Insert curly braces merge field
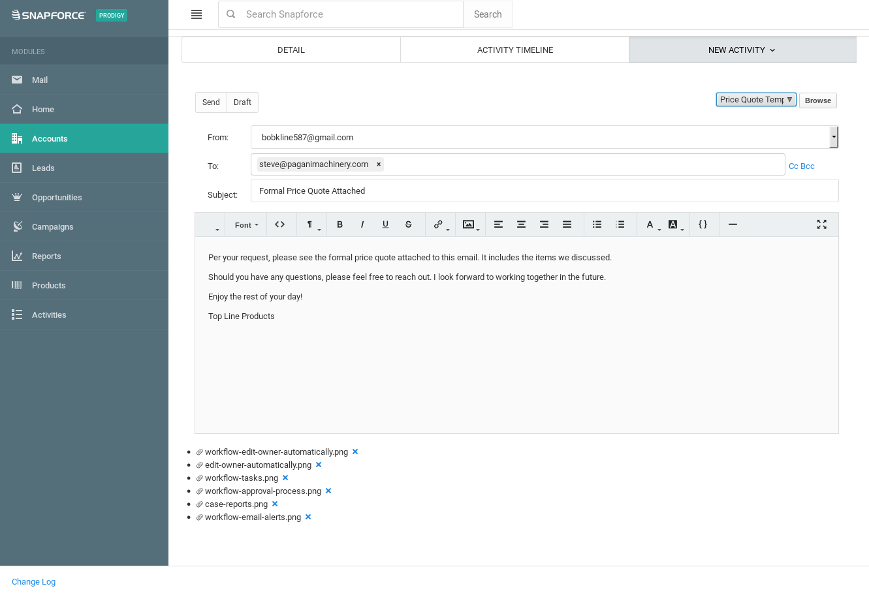 pos(703,224)
